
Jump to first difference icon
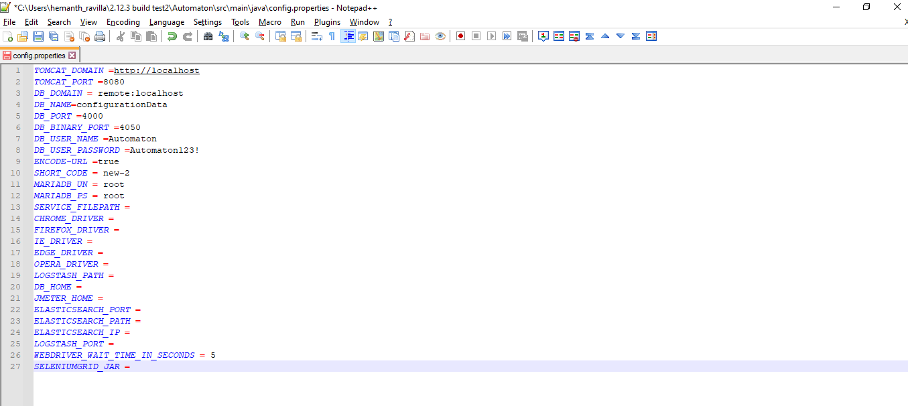tap(590, 36)
